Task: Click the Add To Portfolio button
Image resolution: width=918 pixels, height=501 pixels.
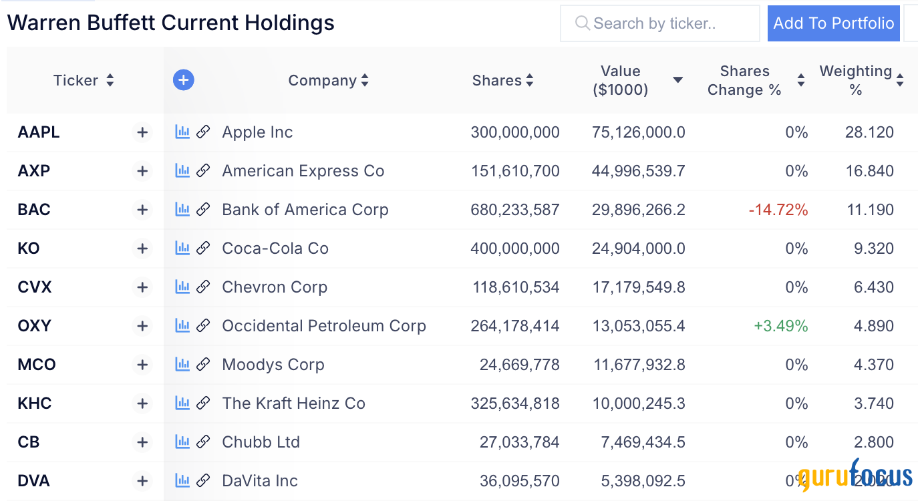Action: pos(834,23)
